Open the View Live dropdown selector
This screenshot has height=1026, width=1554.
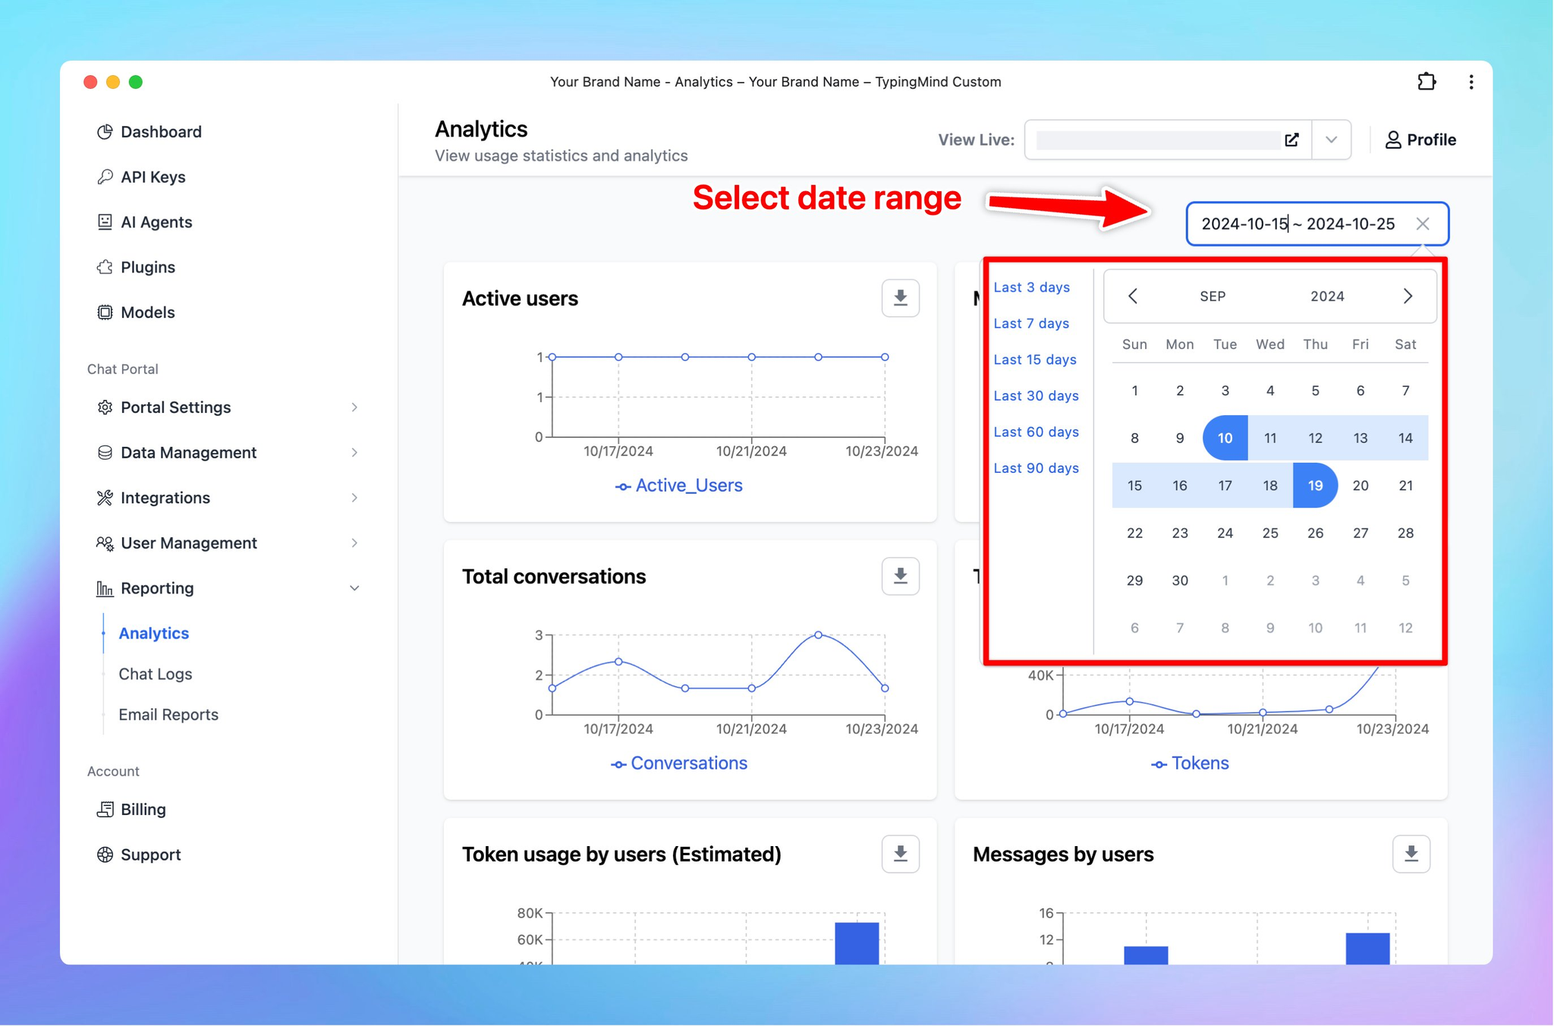(x=1329, y=140)
